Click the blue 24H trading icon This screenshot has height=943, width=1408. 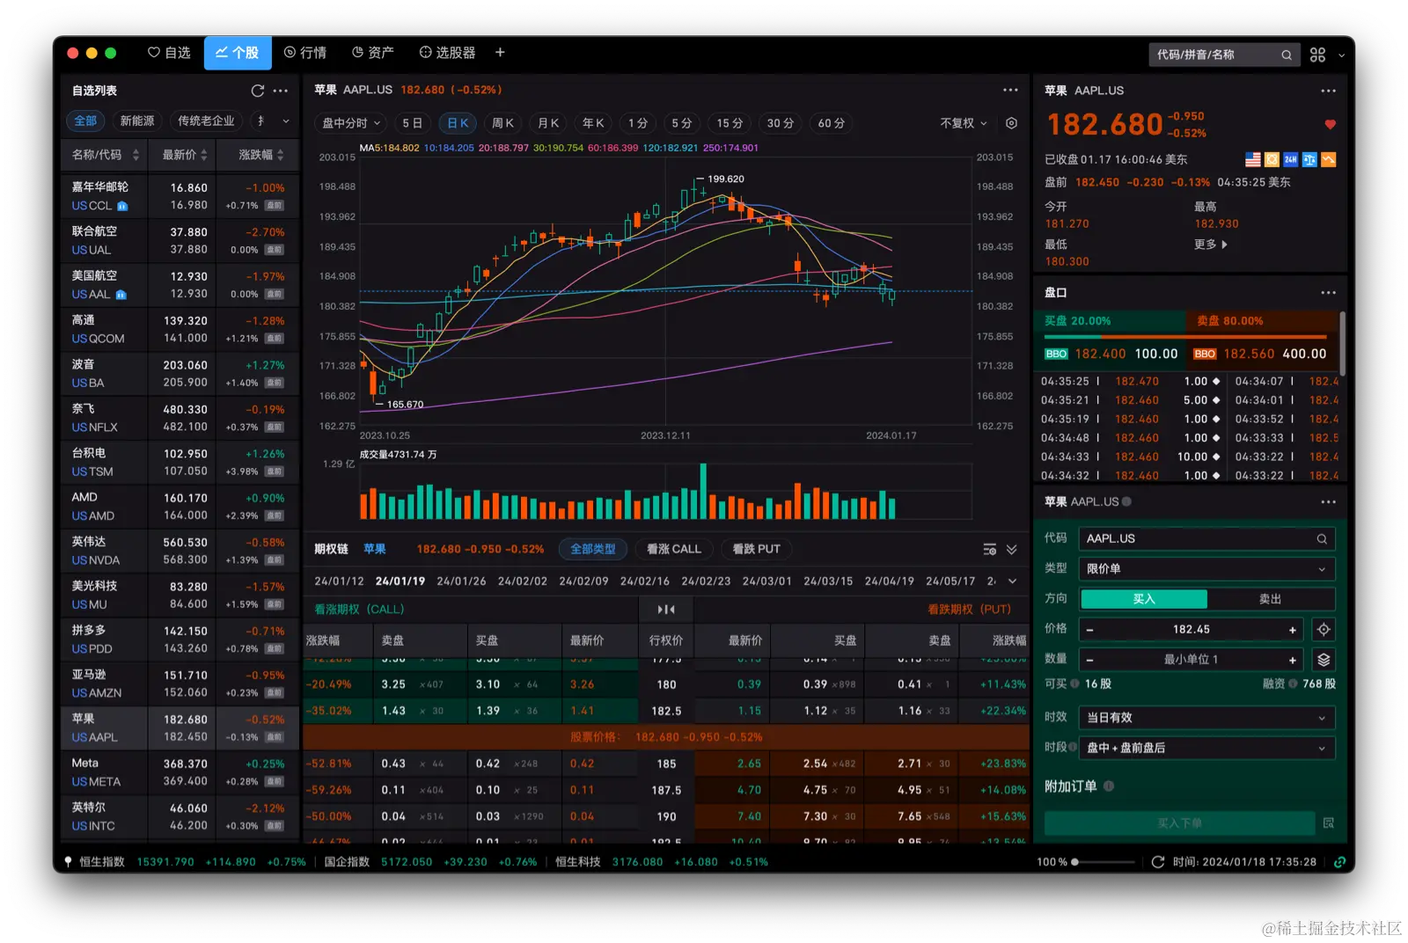point(1291,159)
